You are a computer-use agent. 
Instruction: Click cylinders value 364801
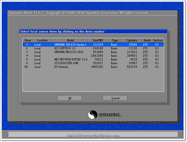(132, 56)
